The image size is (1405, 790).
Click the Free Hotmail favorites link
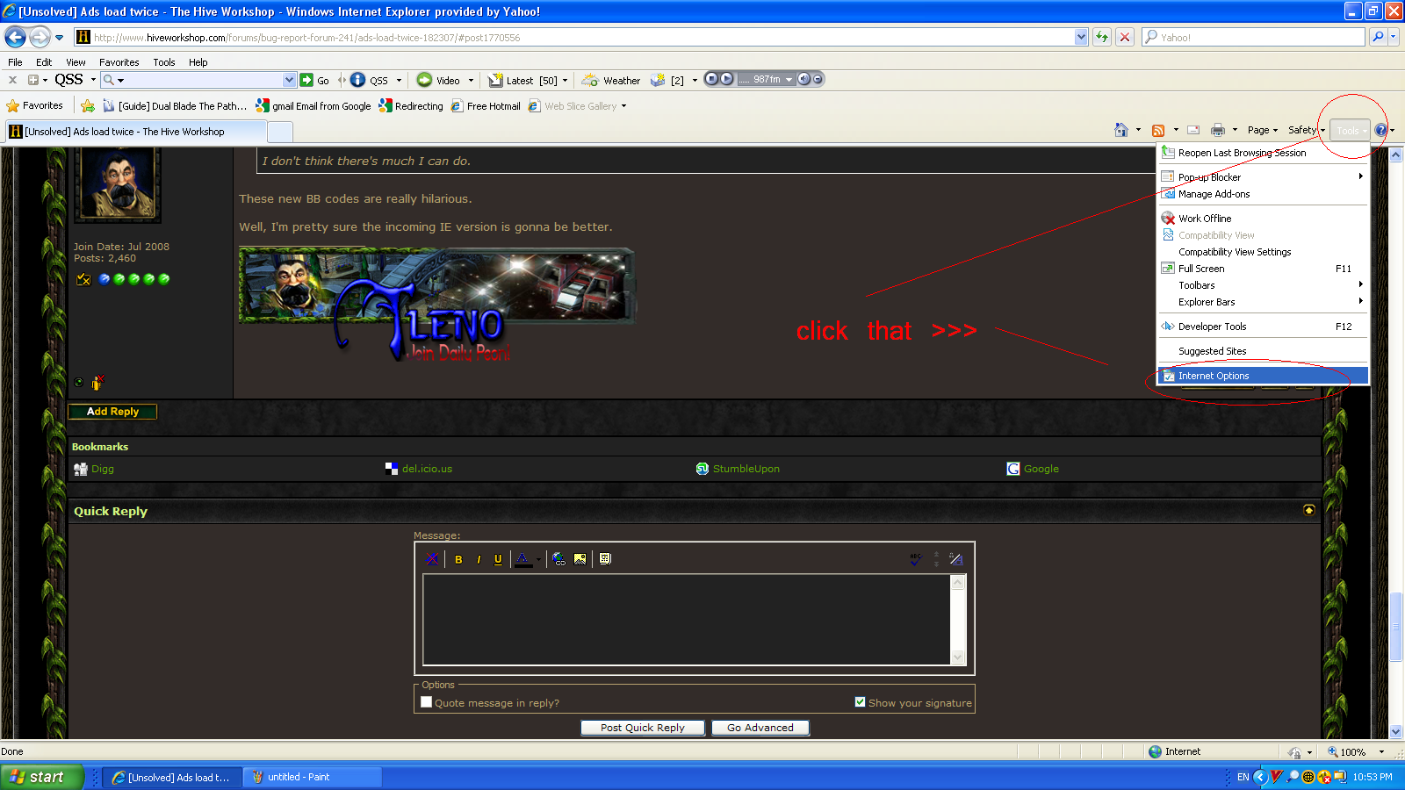tap(486, 106)
